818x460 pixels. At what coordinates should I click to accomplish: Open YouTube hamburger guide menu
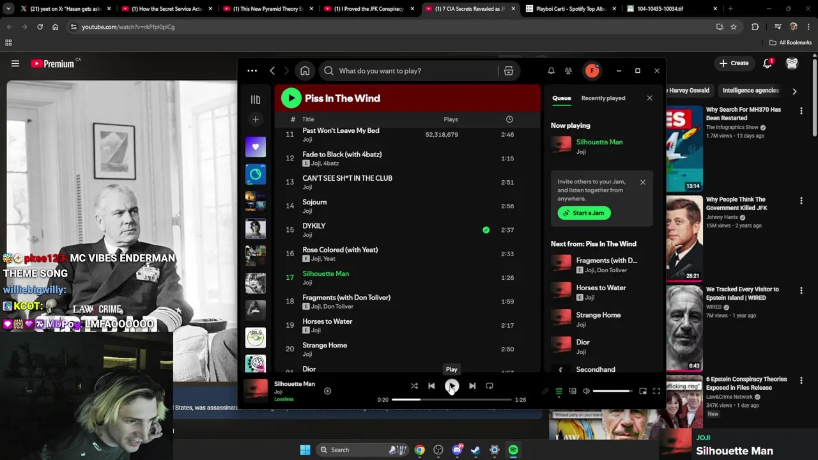pyautogui.click(x=15, y=63)
